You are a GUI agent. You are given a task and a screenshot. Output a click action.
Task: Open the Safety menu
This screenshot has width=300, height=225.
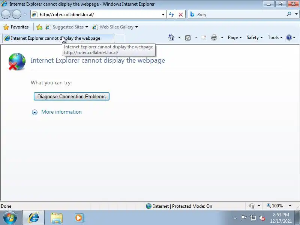[255, 37]
